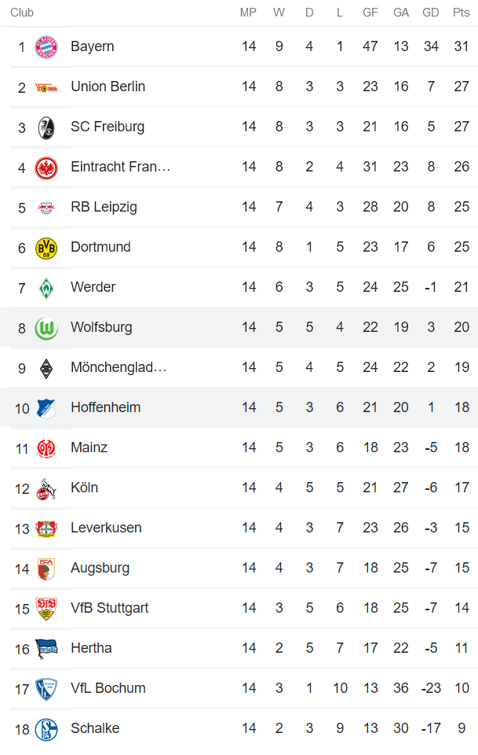Click the Schalke club crest
478x755 pixels.
coord(48,727)
